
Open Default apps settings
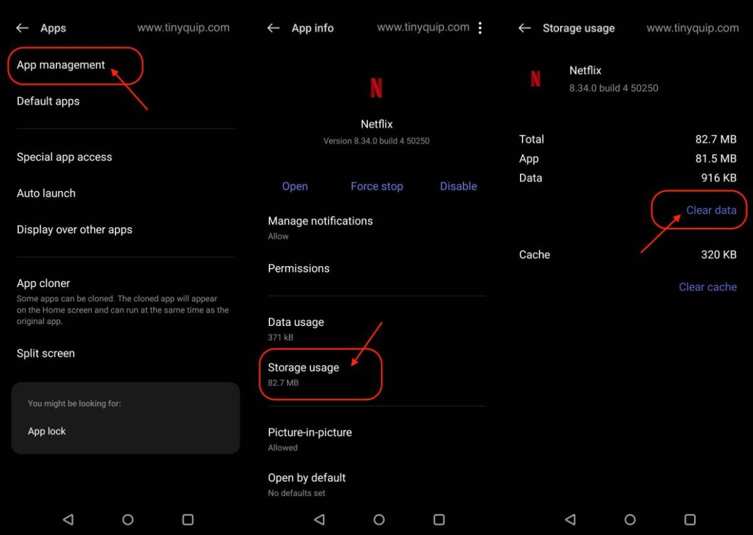tap(48, 101)
